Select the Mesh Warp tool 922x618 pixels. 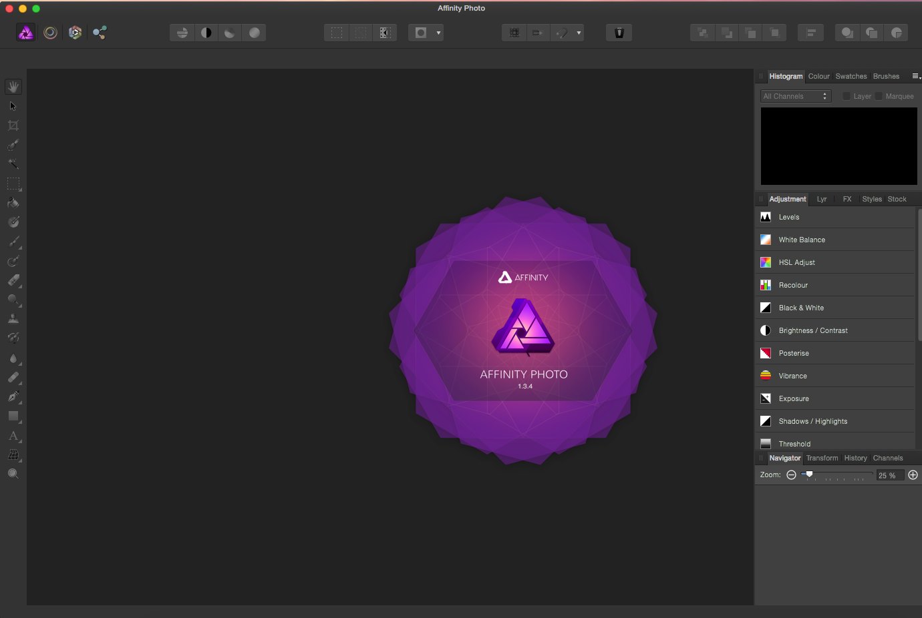(x=13, y=454)
